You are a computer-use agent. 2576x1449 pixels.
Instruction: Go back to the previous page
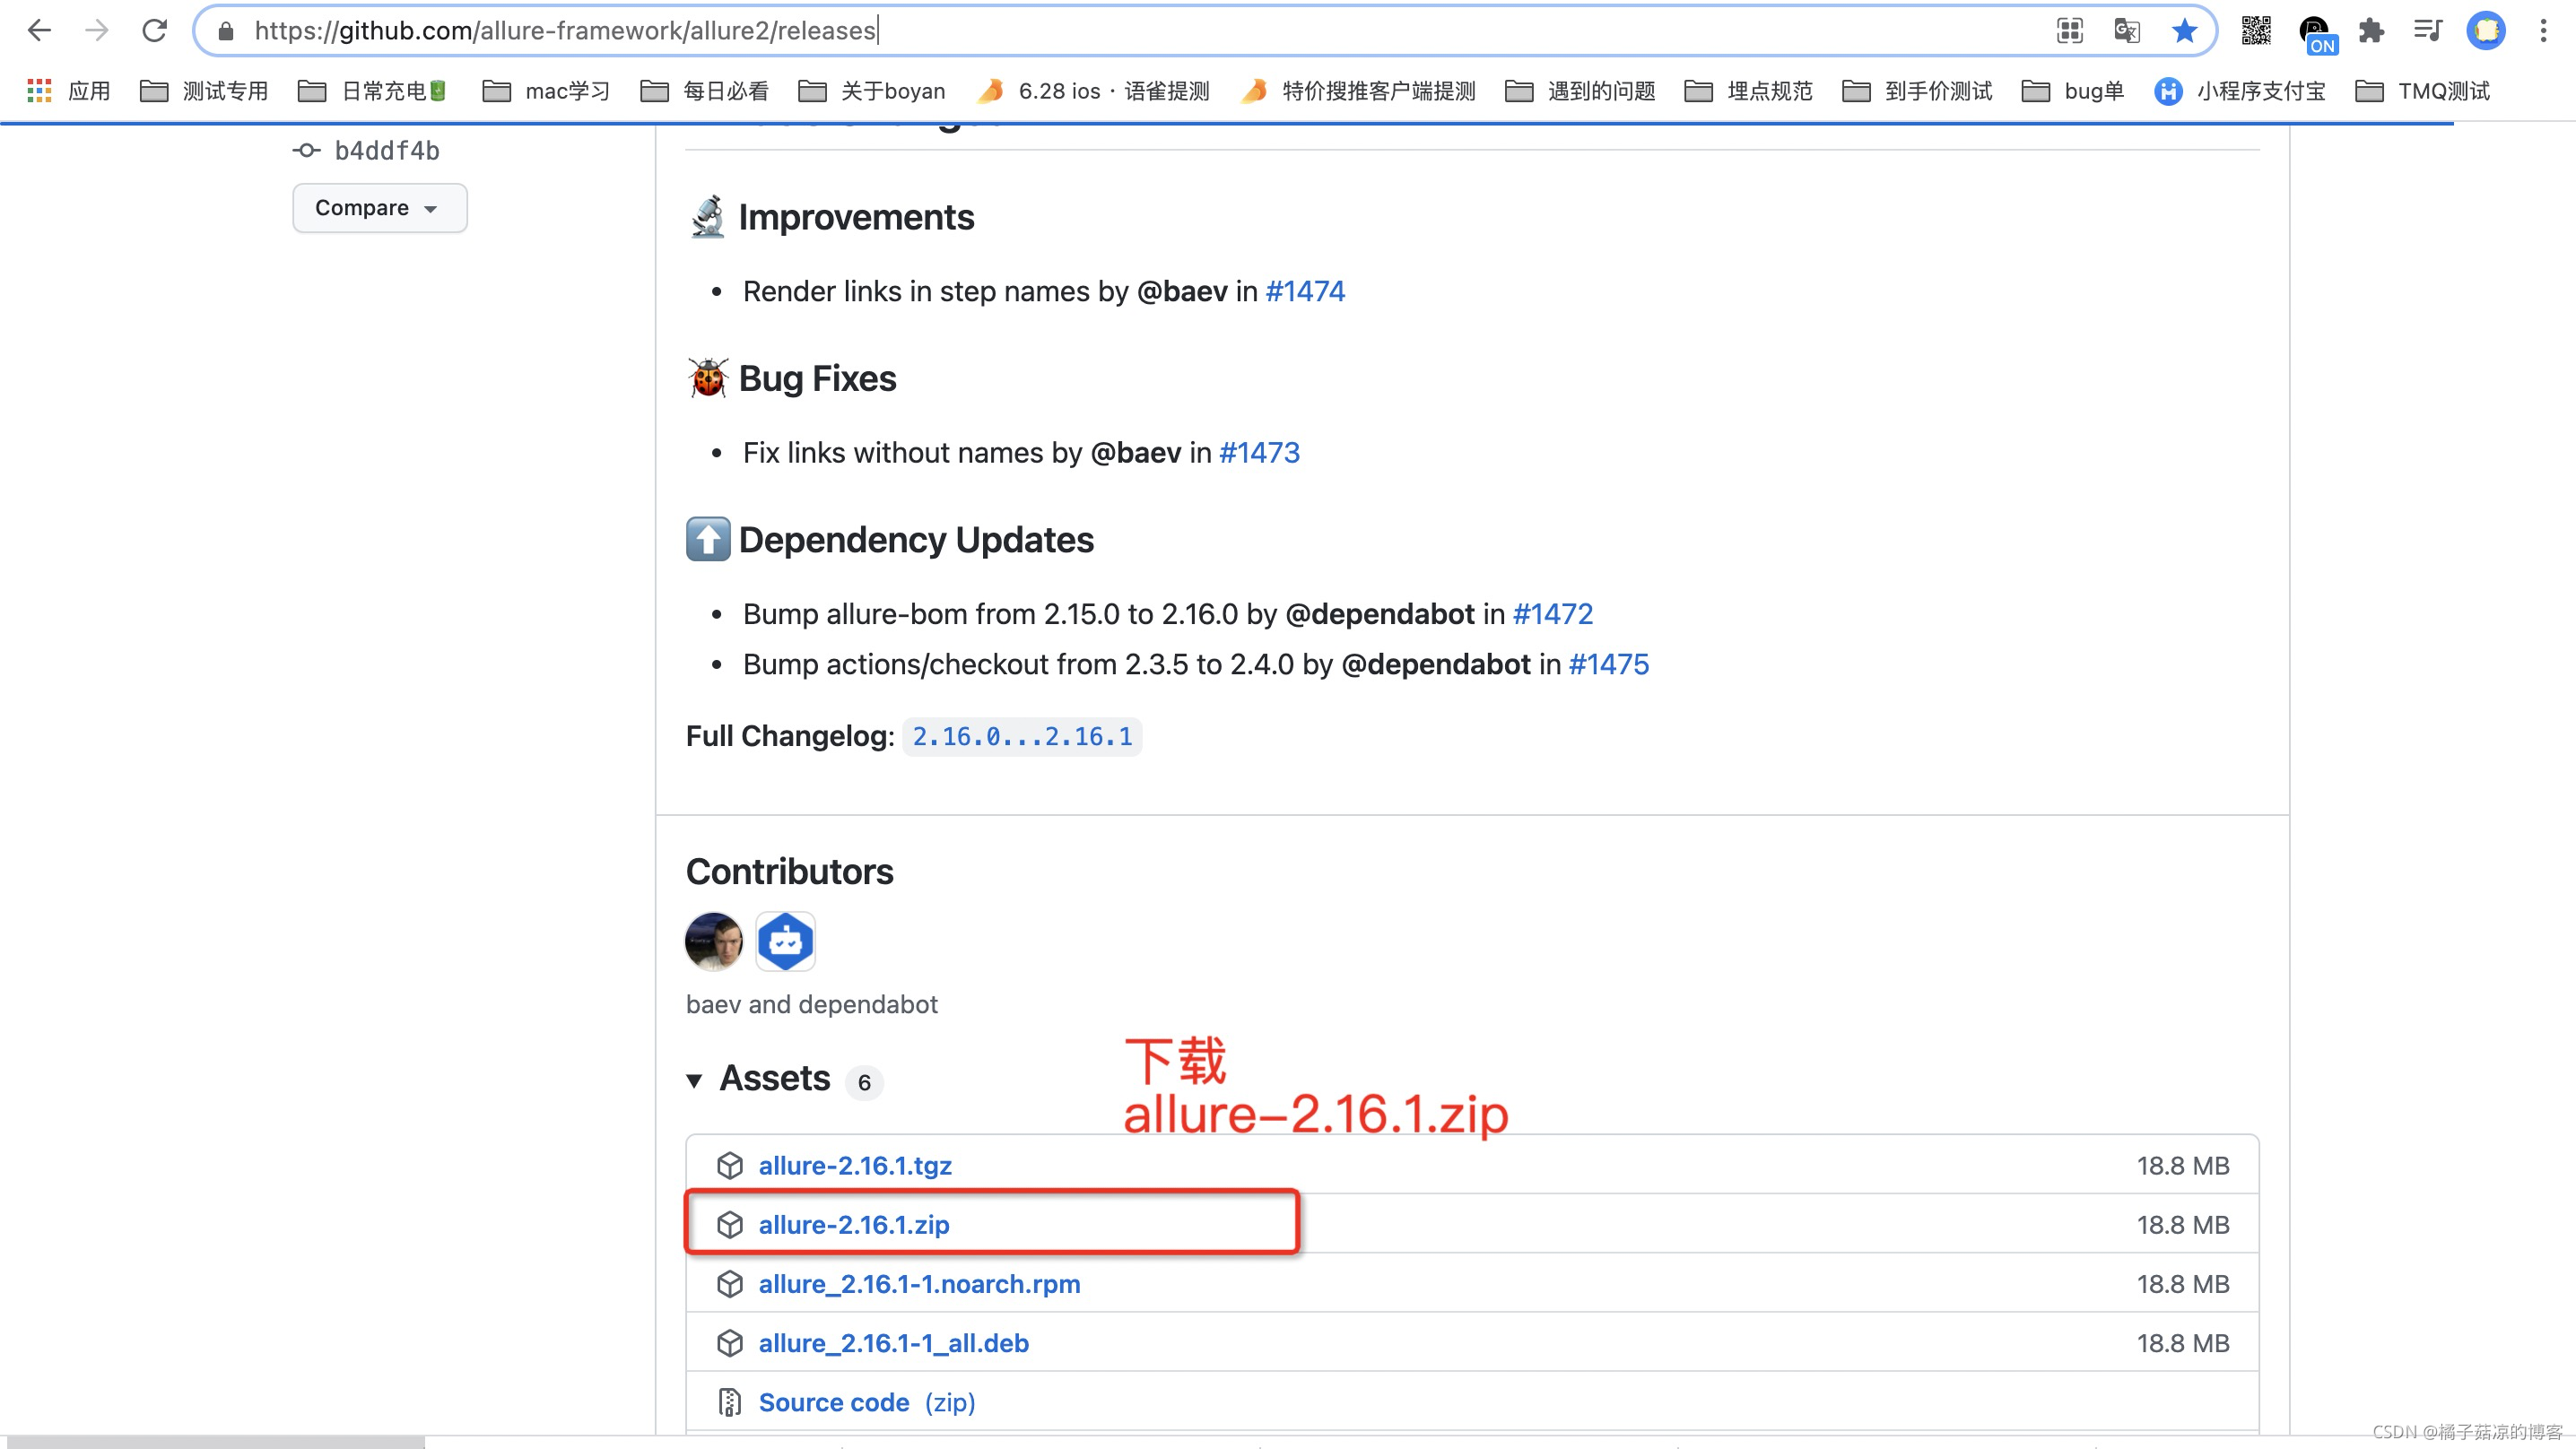point(39,30)
